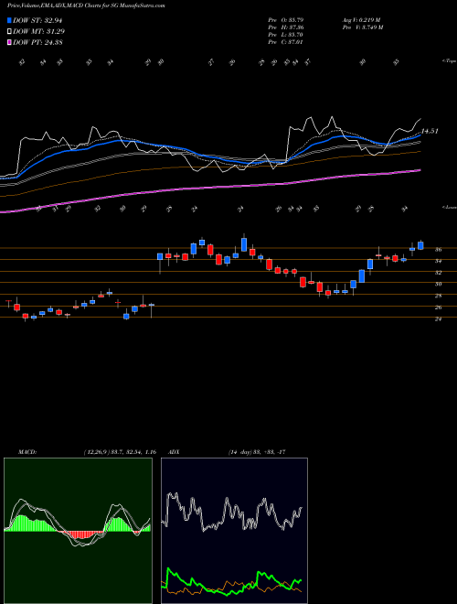Click the 'Pre H: 37.36' high value
Image resolution: width=457 pixels, height=604 pixels.
(286, 27)
